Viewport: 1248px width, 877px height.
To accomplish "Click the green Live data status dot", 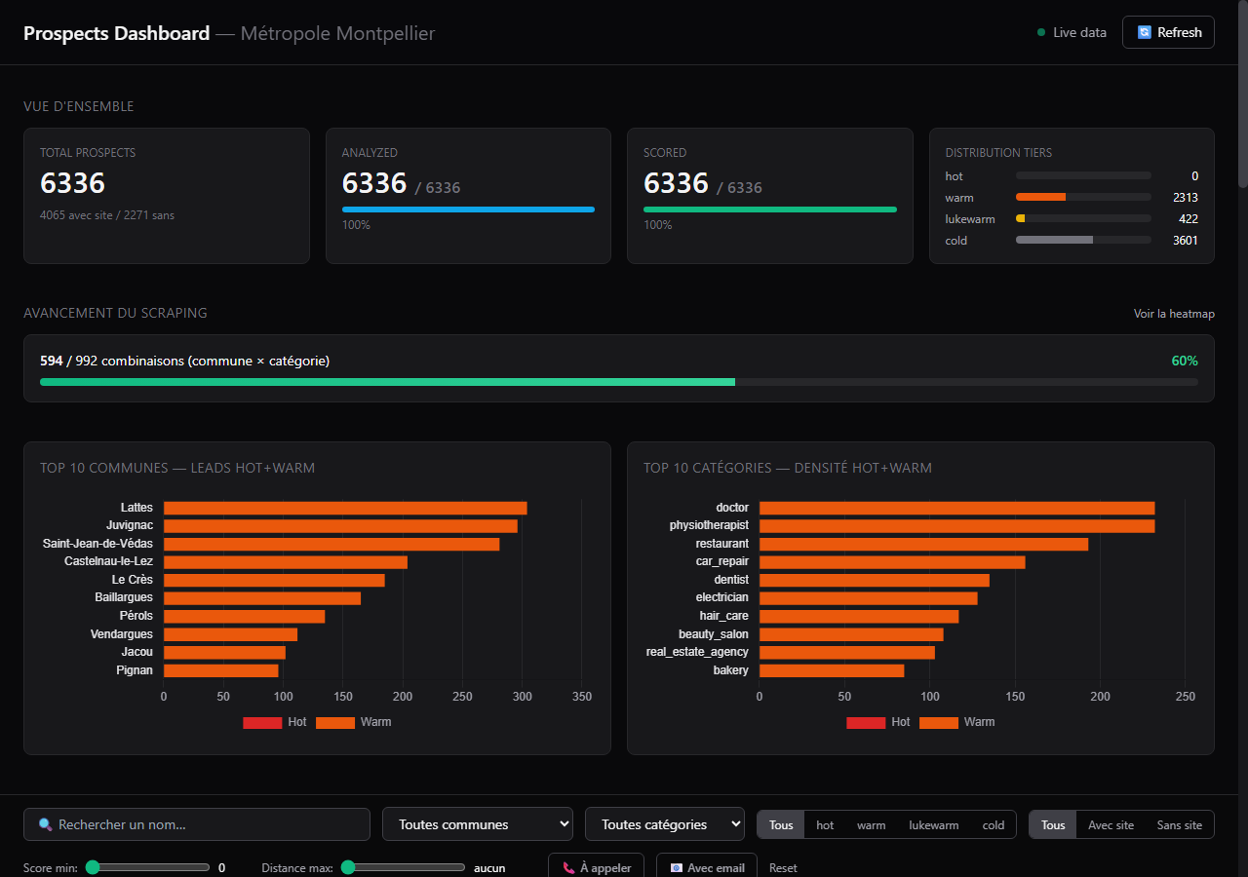I will 1041,32.
